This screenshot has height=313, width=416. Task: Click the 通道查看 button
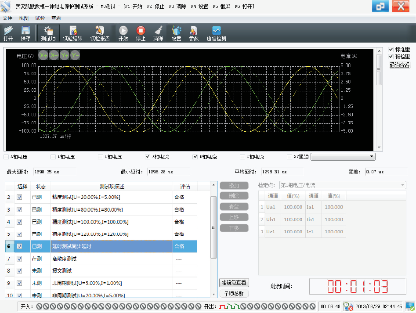(400, 65)
